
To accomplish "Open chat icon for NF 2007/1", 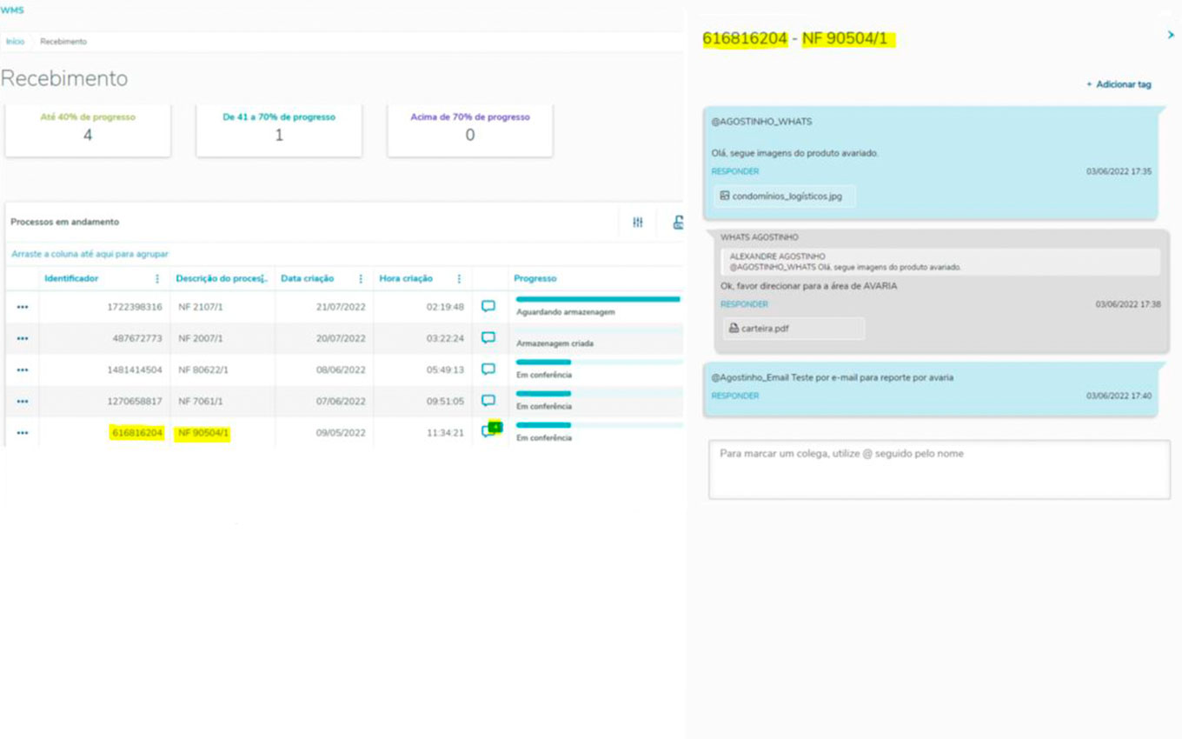I will (x=488, y=337).
